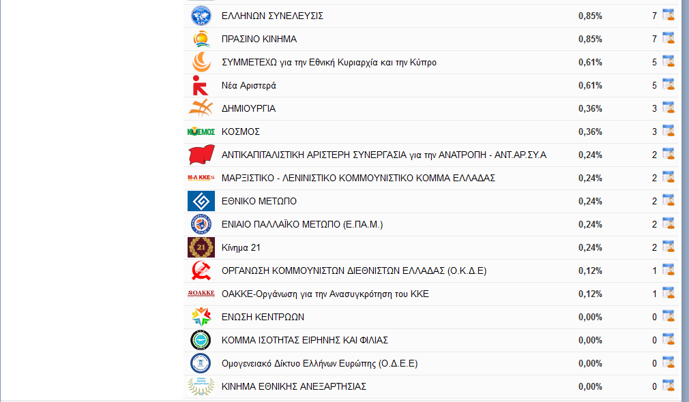Open the details icon in the Νέα Αριστερά row
Image resolution: width=689 pixels, height=402 pixels.
(668, 85)
